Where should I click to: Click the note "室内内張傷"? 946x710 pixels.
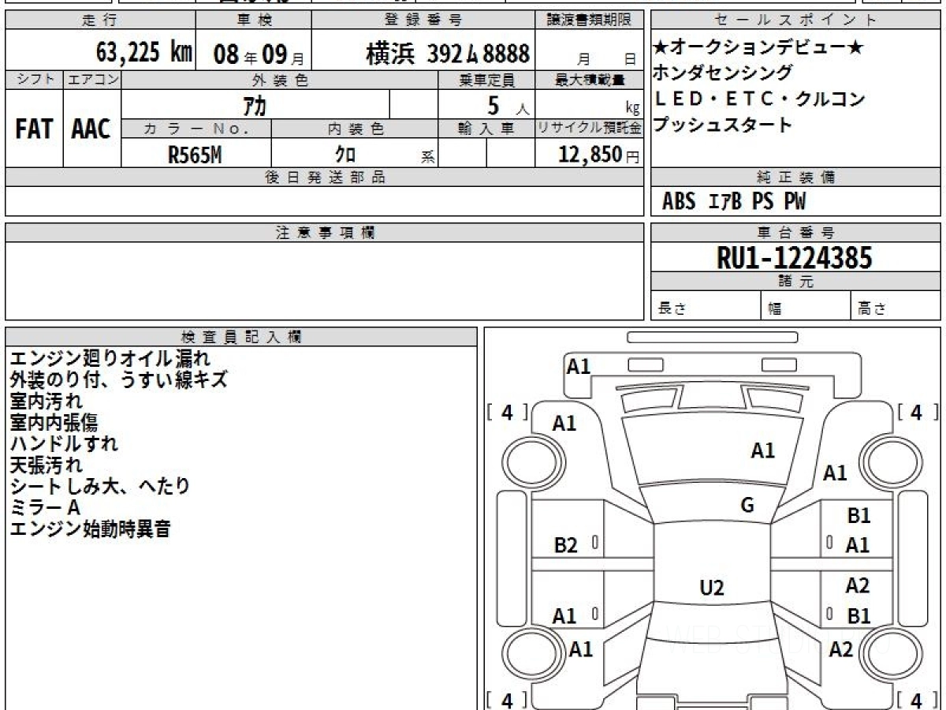(54, 422)
